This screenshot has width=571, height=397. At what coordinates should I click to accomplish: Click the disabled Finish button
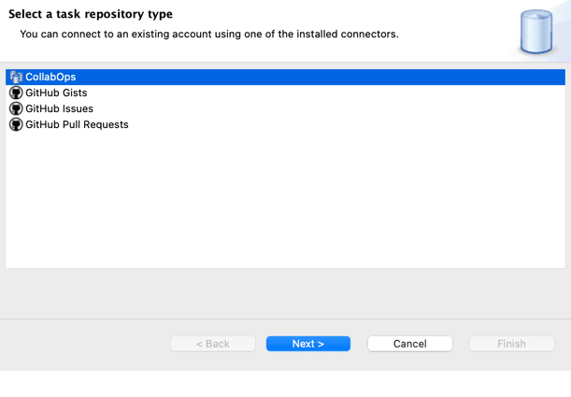pos(511,344)
